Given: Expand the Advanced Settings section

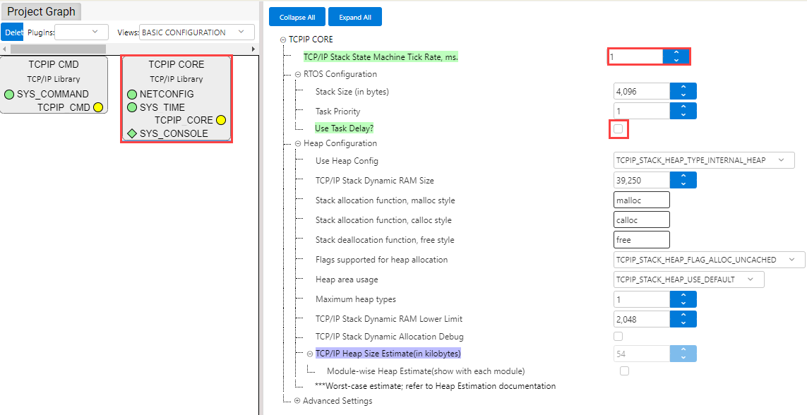Looking at the screenshot, I should click(x=298, y=401).
